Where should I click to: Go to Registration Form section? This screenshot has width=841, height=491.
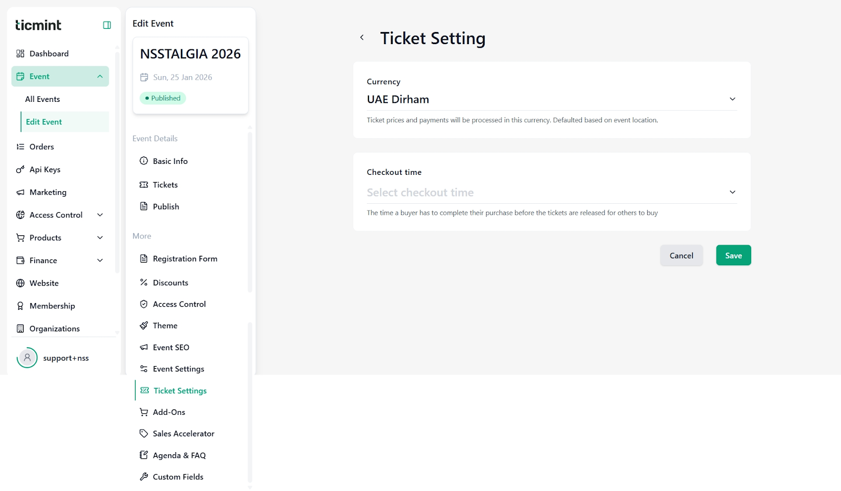click(x=184, y=259)
